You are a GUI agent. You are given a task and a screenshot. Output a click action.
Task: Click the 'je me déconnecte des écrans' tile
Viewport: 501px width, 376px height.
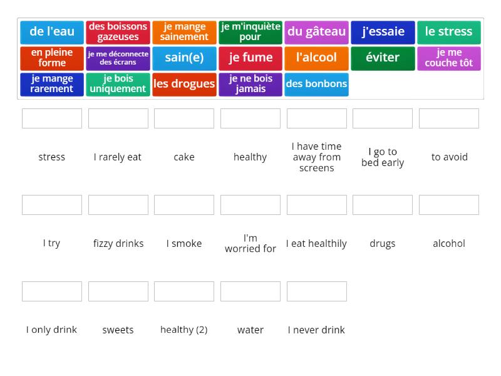coord(118,58)
